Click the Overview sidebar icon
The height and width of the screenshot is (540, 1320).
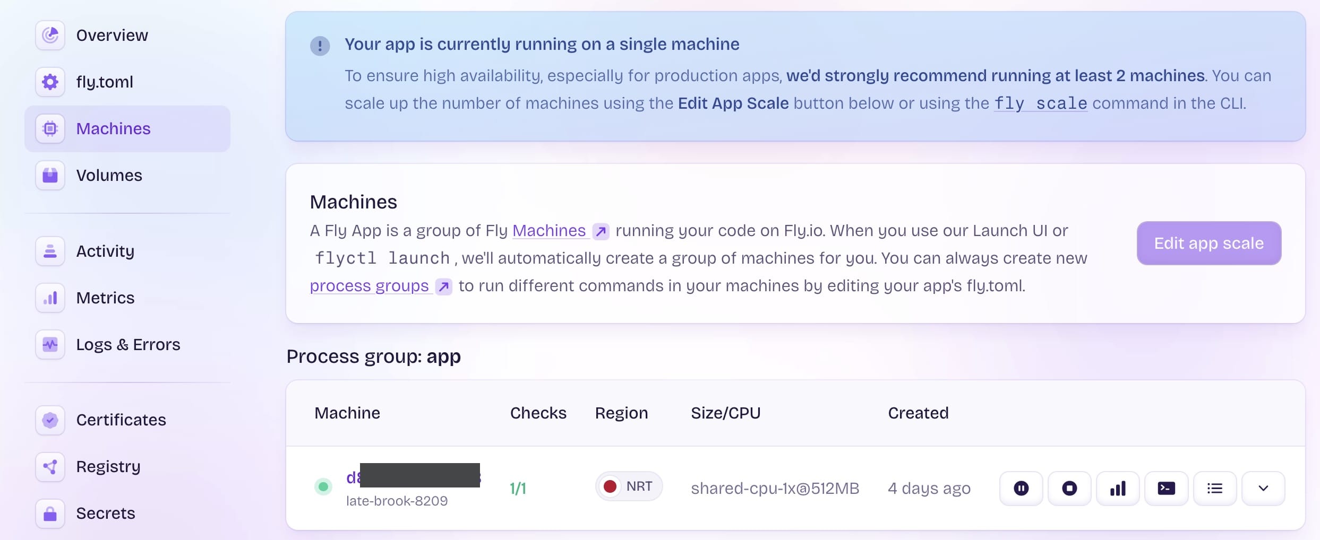coord(50,35)
